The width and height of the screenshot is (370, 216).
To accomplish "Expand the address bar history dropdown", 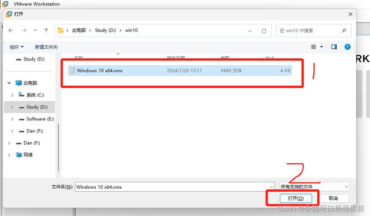I will click(250, 31).
